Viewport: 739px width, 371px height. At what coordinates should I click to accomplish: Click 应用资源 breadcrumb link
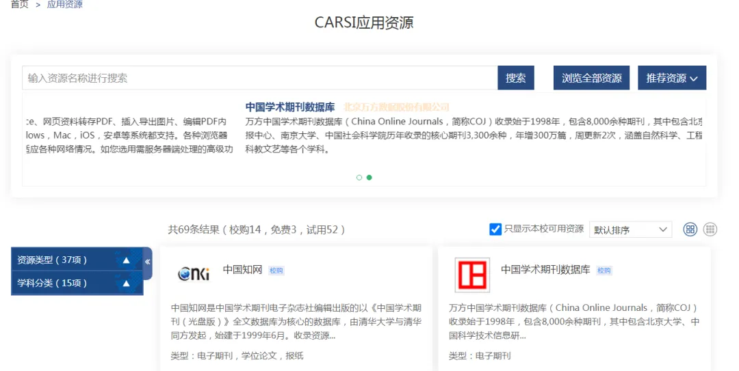(x=64, y=5)
